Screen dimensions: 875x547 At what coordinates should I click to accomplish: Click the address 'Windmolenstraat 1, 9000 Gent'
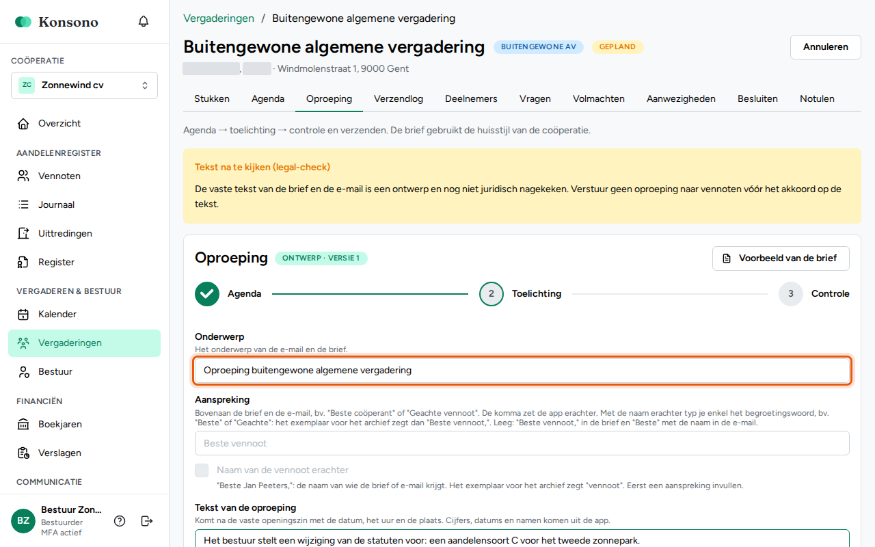click(343, 69)
